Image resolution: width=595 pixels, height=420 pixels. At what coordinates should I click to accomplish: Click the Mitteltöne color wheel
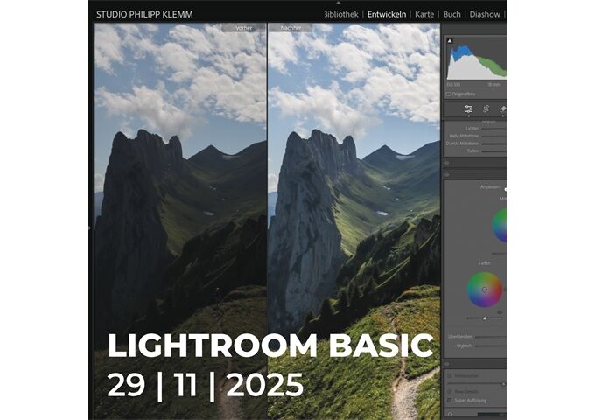click(500, 226)
